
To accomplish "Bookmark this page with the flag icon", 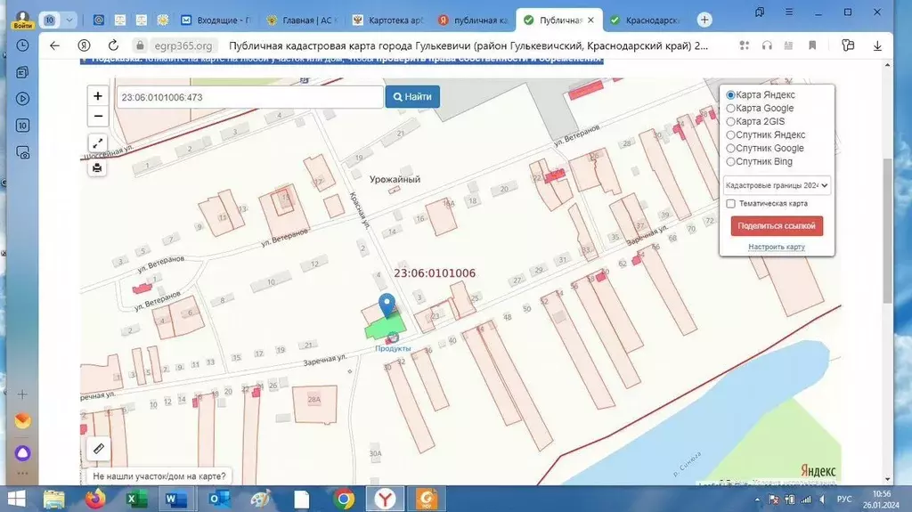I will pyautogui.click(x=812, y=45).
